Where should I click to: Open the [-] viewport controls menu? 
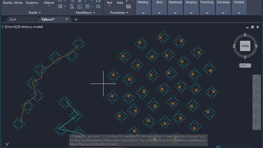coord(4,27)
